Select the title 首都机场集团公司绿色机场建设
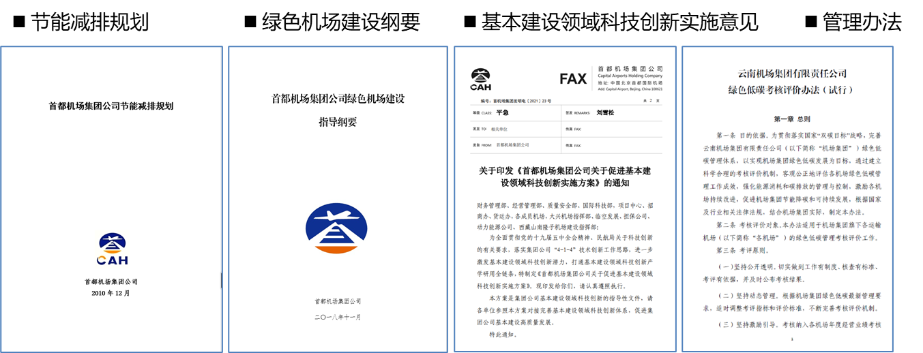923x353 pixels. click(338, 99)
